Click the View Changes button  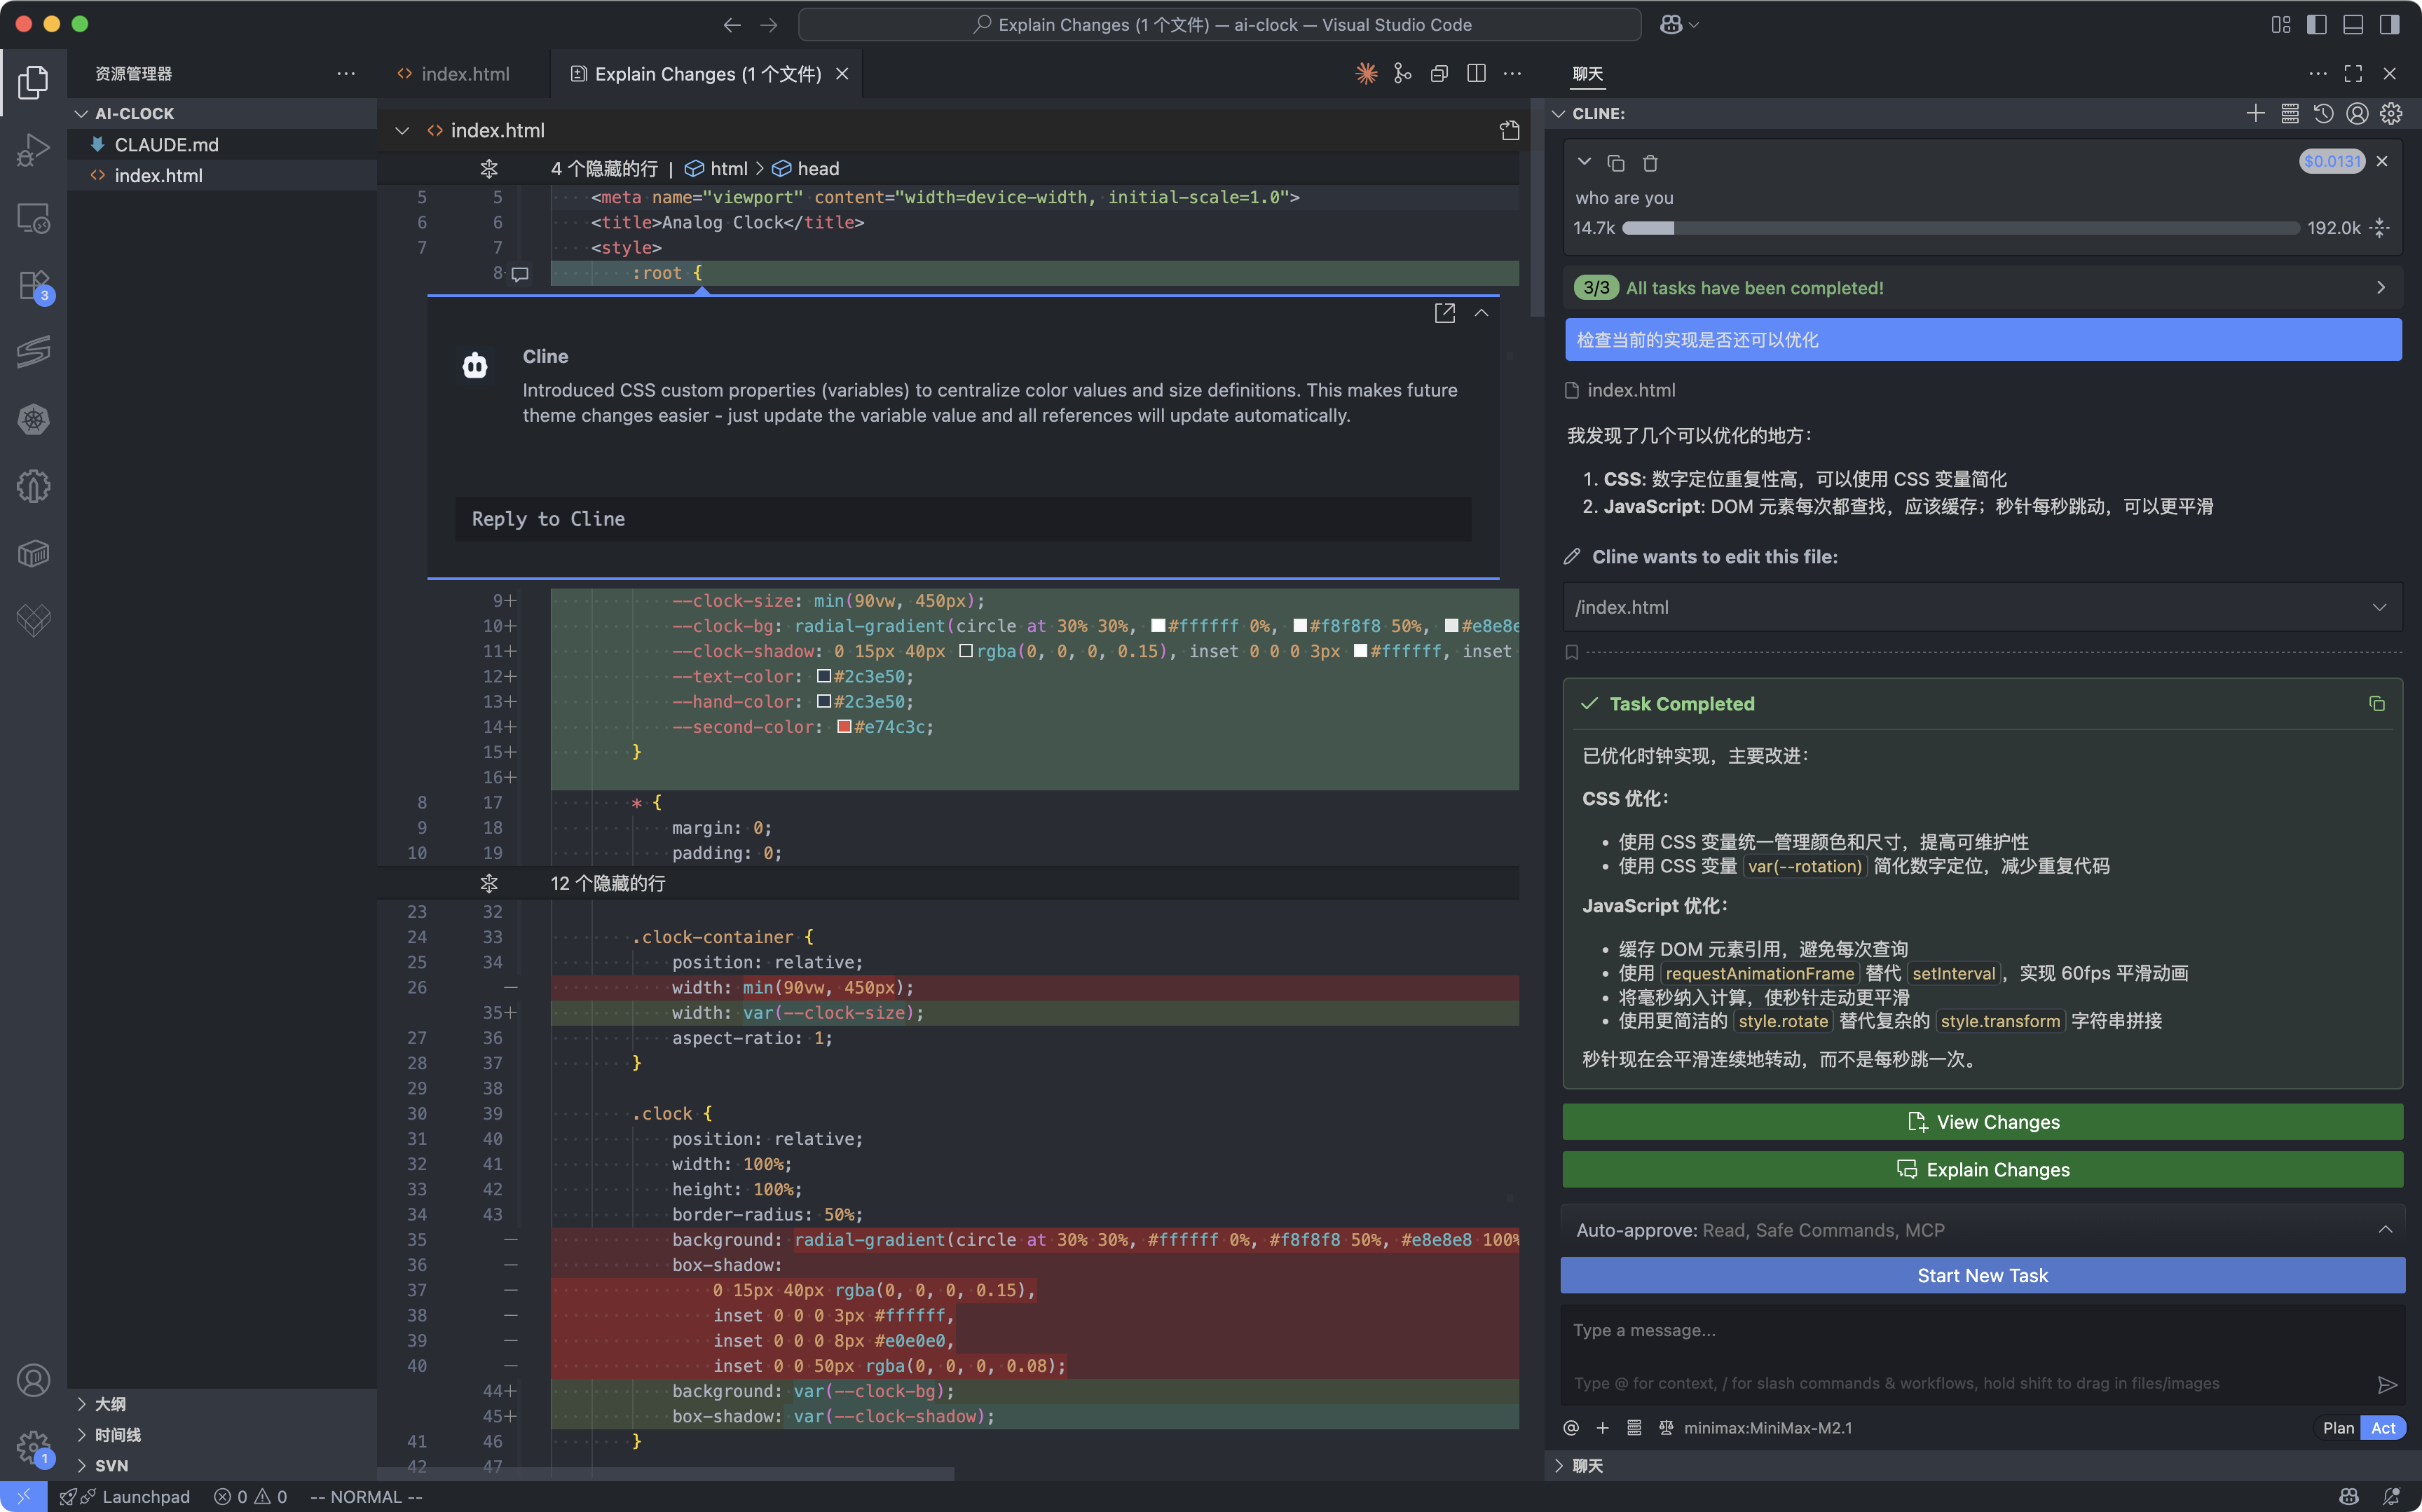click(x=1982, y=1122)
